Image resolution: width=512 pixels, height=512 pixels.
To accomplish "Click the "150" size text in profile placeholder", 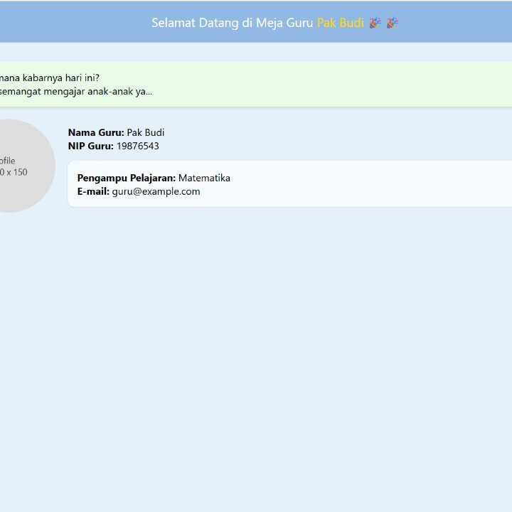I will [x=20, y=172].
